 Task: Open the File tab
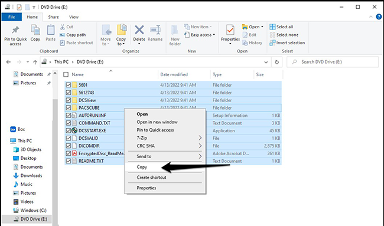[x=11, y=17]
